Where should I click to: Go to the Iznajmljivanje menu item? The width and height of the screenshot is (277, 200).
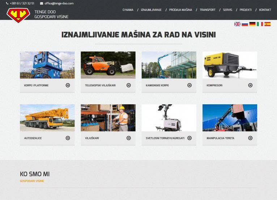[x=151, y=10]
